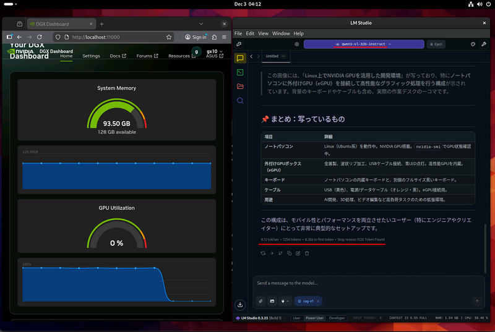Screen dimensions: 495x332
Task: Copy the assistant message
Action: point(289,253)
